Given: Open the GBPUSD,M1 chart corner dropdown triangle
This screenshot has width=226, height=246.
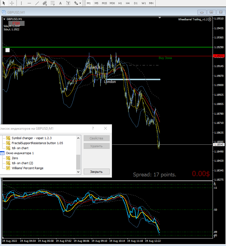Looking at the screenshot, I should point(4,19).
